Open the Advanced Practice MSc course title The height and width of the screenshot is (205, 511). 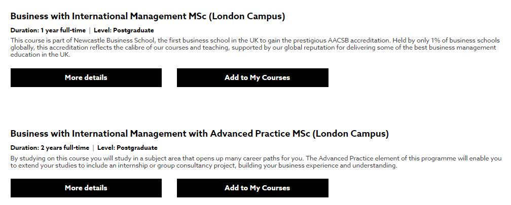point(199,134)
